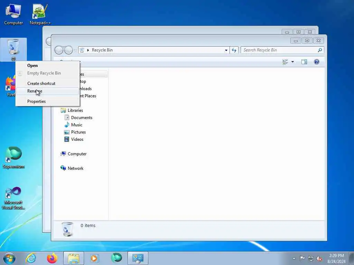Viewport: 354px width, 265px height.
Task: Click the muted volume tray icon
Action: [x=319, y=259]
